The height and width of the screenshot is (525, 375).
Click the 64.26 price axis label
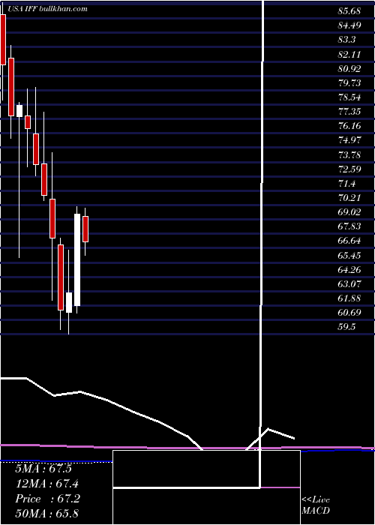pyautogui.click(x=349, y=270)
